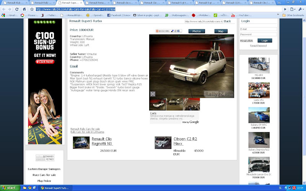306x191 pixels.
Task: Click the Password login field
Action: [259, 34]
